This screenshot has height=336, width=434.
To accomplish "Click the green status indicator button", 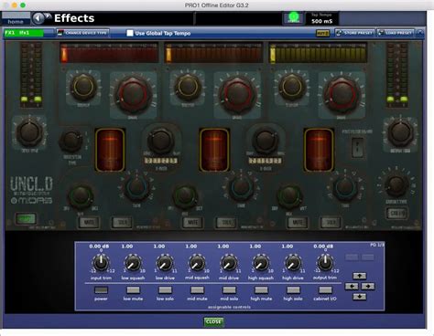I will point(294,18).
